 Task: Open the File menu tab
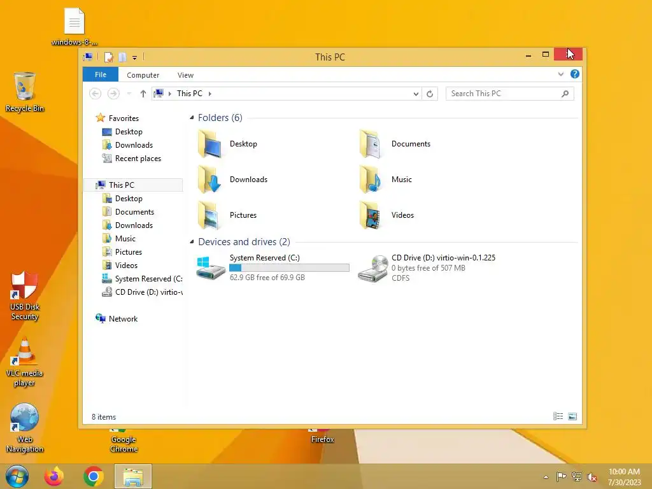(101, 74)
